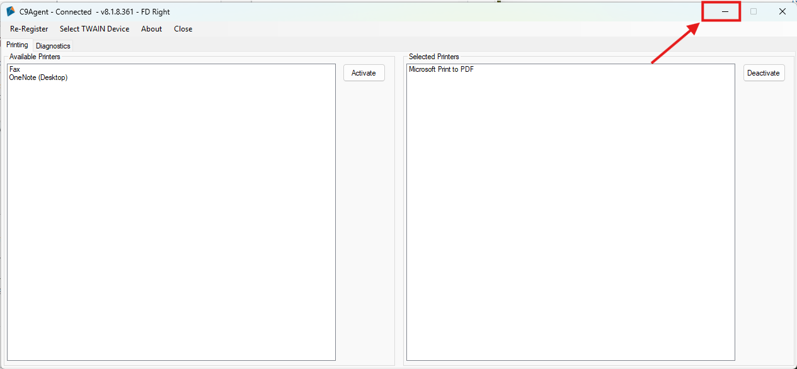Open the About menu
The width and height of the screenshot is (797, 369).
coord(152,29)
